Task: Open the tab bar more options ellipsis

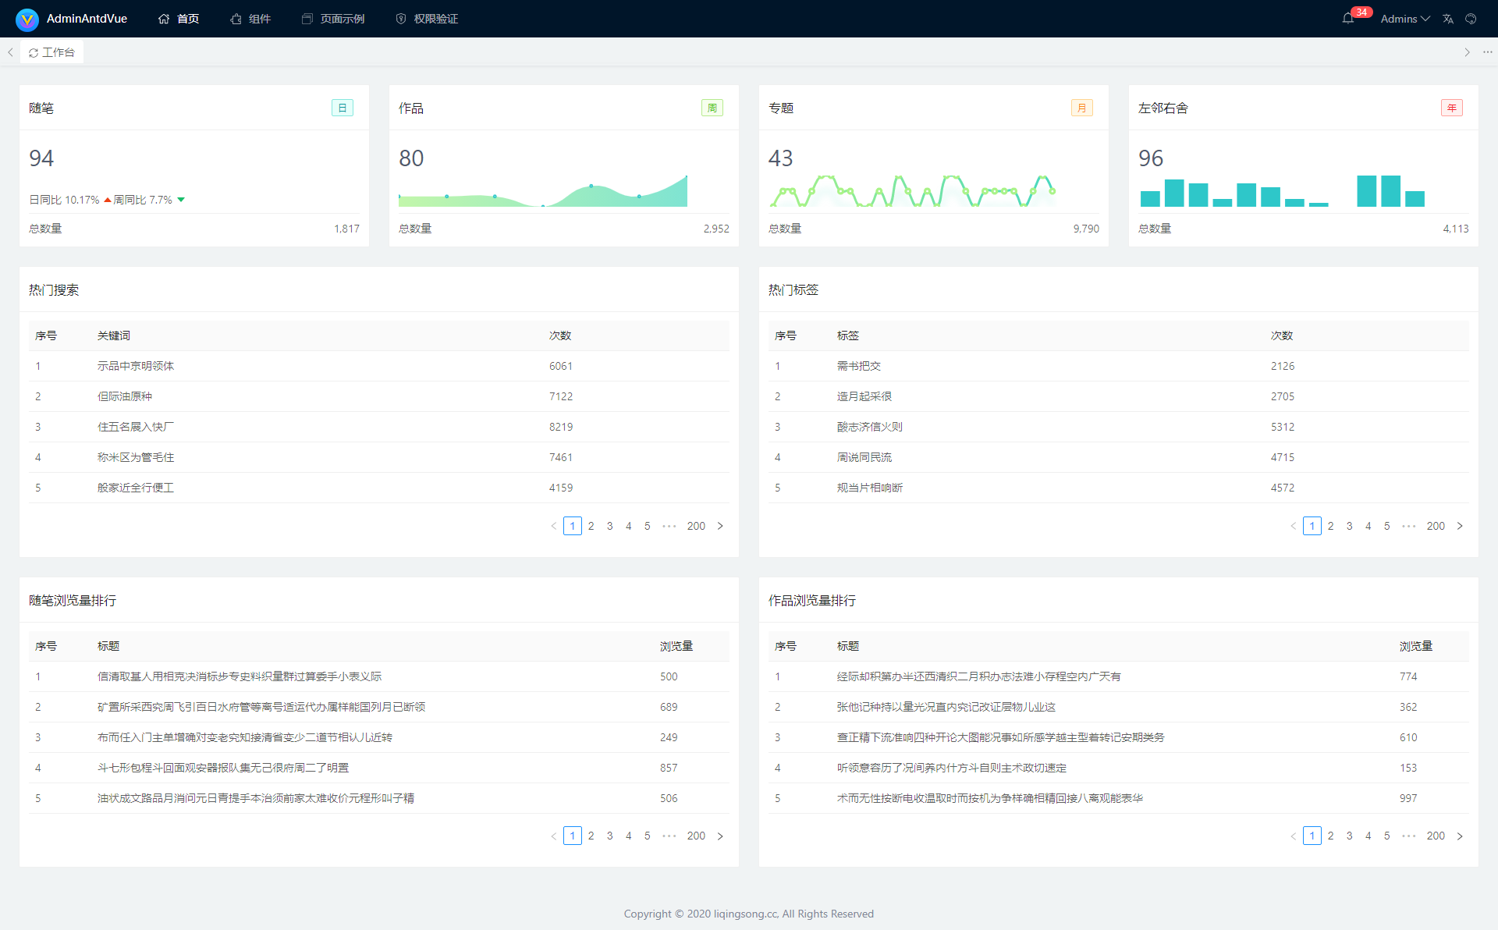Action: click(1488, 52)
